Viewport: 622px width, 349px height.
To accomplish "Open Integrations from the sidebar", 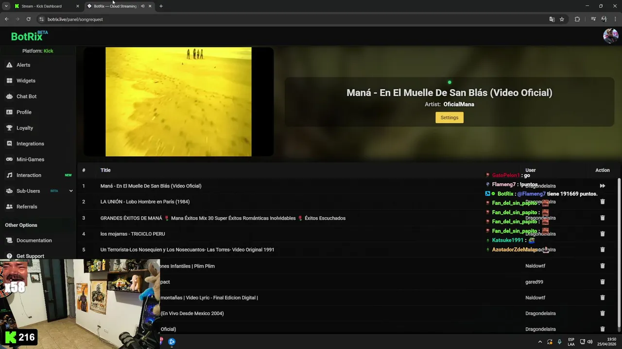I will [30, 143].
